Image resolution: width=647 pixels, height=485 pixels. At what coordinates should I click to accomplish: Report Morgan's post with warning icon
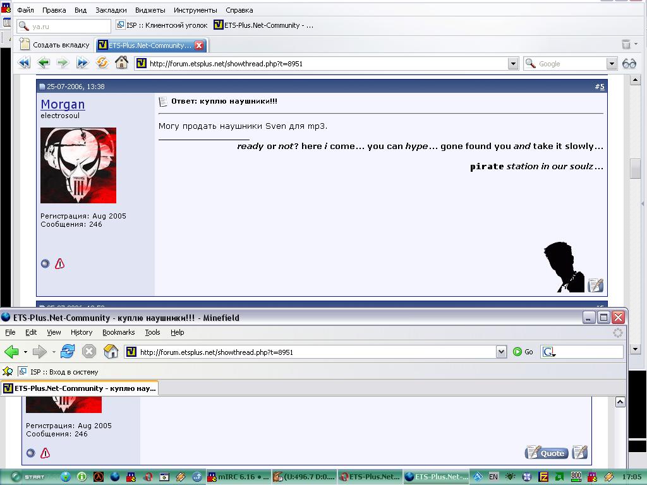tap(59, 264)
